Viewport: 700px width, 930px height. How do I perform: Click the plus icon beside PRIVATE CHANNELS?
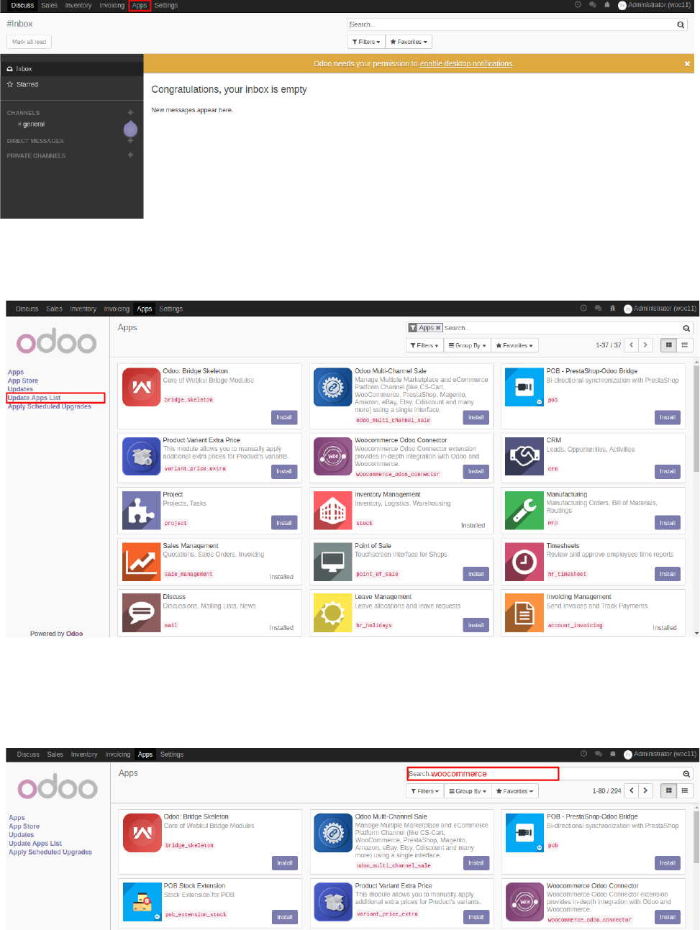(130, 155)
